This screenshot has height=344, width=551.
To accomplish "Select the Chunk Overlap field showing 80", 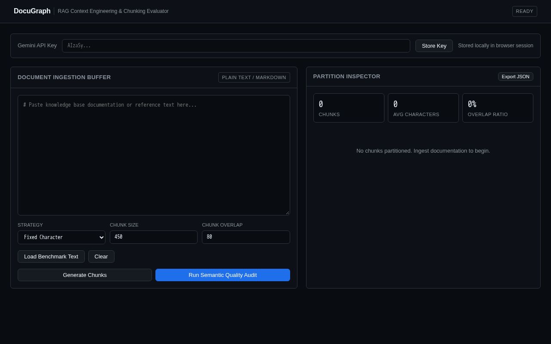I will point(246,237).
